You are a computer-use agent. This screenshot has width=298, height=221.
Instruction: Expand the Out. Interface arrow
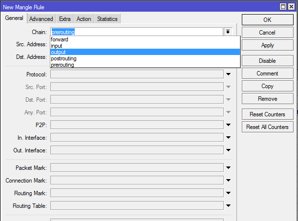click(228, 150)
